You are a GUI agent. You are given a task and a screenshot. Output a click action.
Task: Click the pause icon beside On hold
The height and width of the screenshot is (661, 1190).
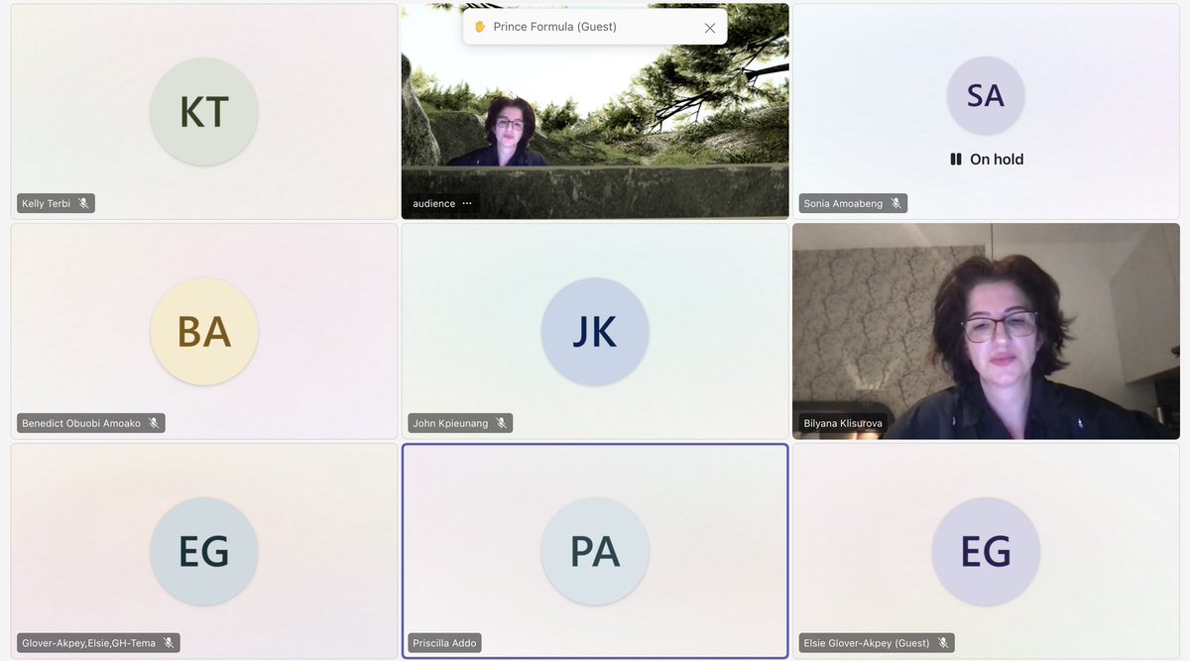pyautogui.click(x=956, y=159)
